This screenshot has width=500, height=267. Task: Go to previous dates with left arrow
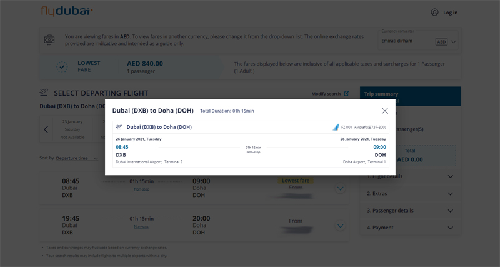coord(46,129)
